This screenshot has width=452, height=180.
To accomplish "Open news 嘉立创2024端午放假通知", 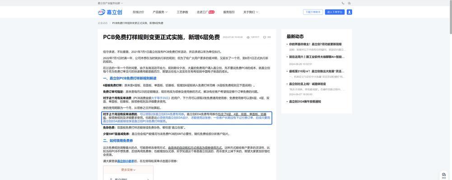I will (305, 102).
